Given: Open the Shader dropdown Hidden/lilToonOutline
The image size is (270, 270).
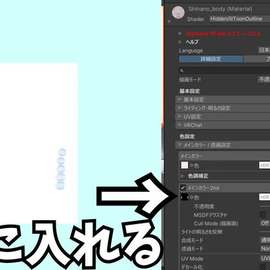Looking at the screenshot, I should coord(240,19).
